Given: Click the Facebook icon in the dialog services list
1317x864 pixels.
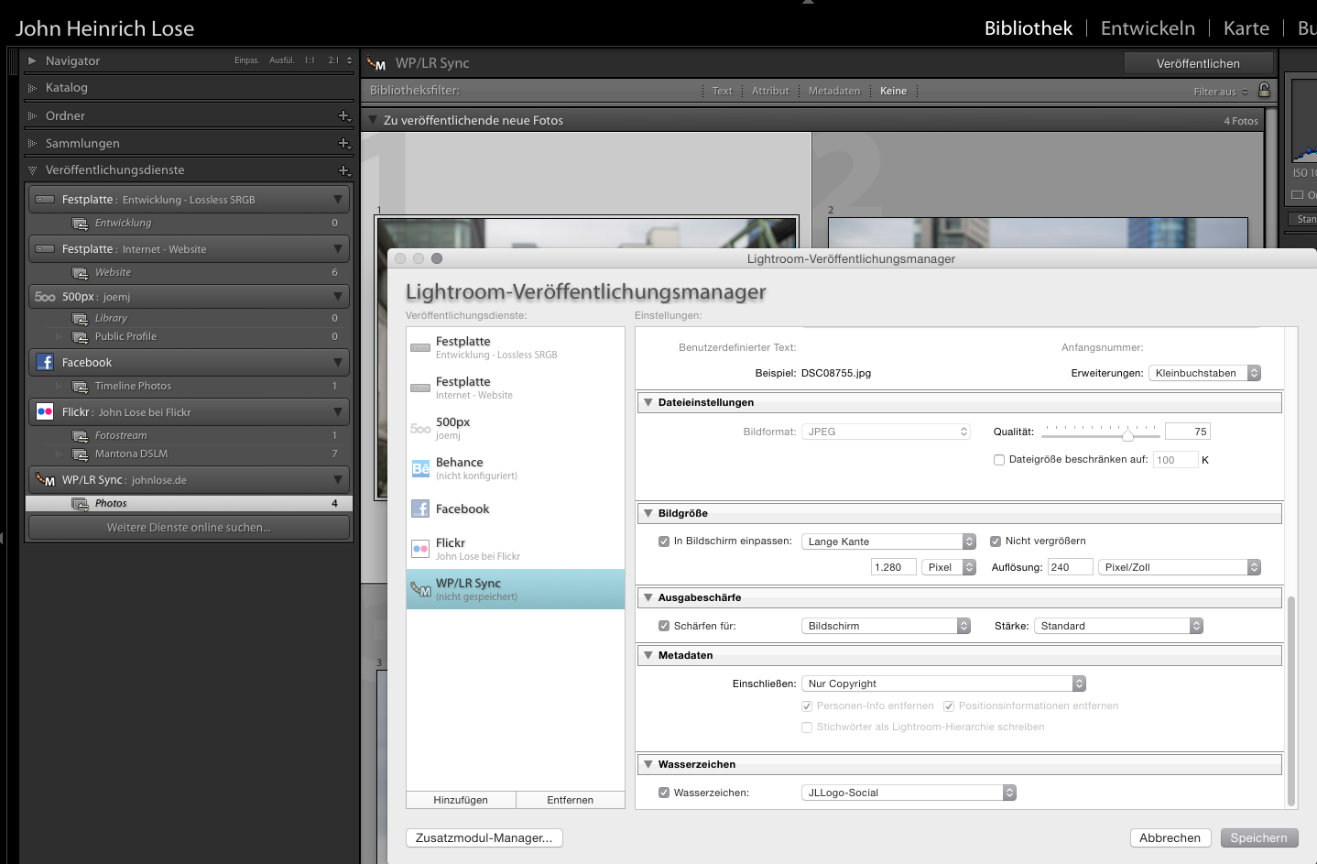Looking at the screenshot, I should 420,509.
